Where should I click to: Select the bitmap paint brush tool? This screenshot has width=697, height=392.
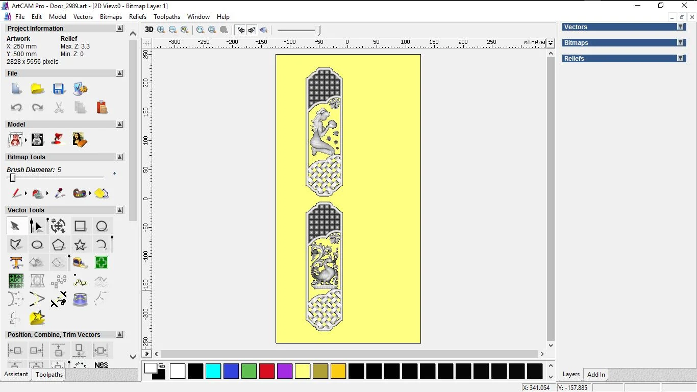[16, 193]
